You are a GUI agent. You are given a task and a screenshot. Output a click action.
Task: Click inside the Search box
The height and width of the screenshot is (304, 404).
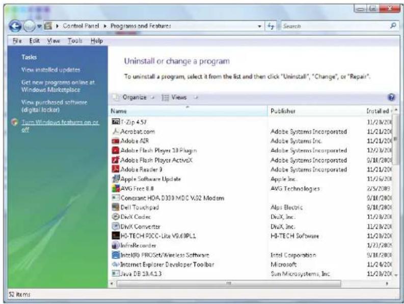[x=335, y=26]
